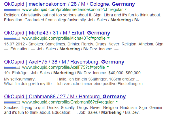The image size is (181, 117).
Task: Click the rating bar under AxelF75 title
Action: (x=12, y=68)
